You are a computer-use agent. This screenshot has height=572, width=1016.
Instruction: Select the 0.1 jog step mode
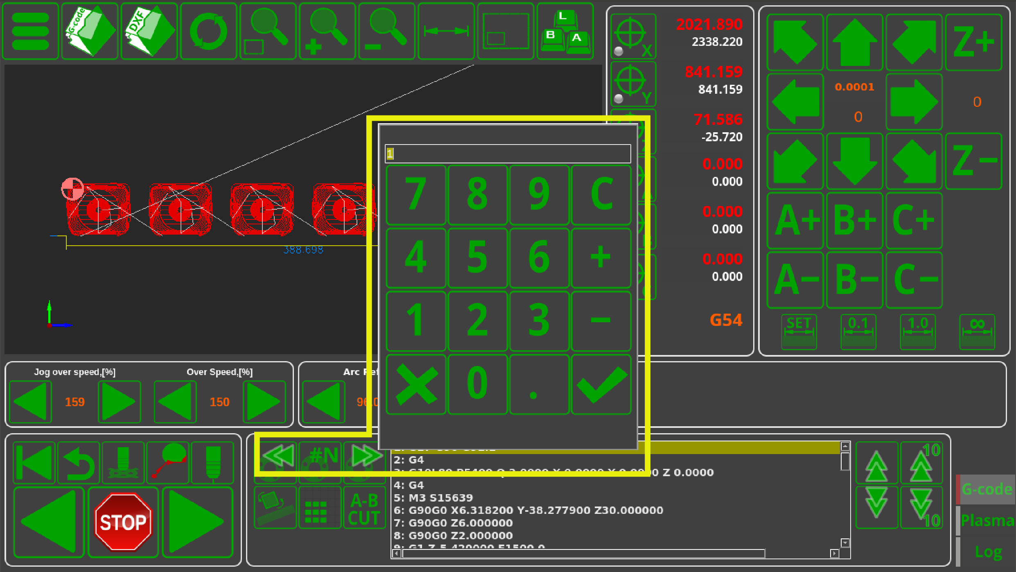(x=858, y=332)
